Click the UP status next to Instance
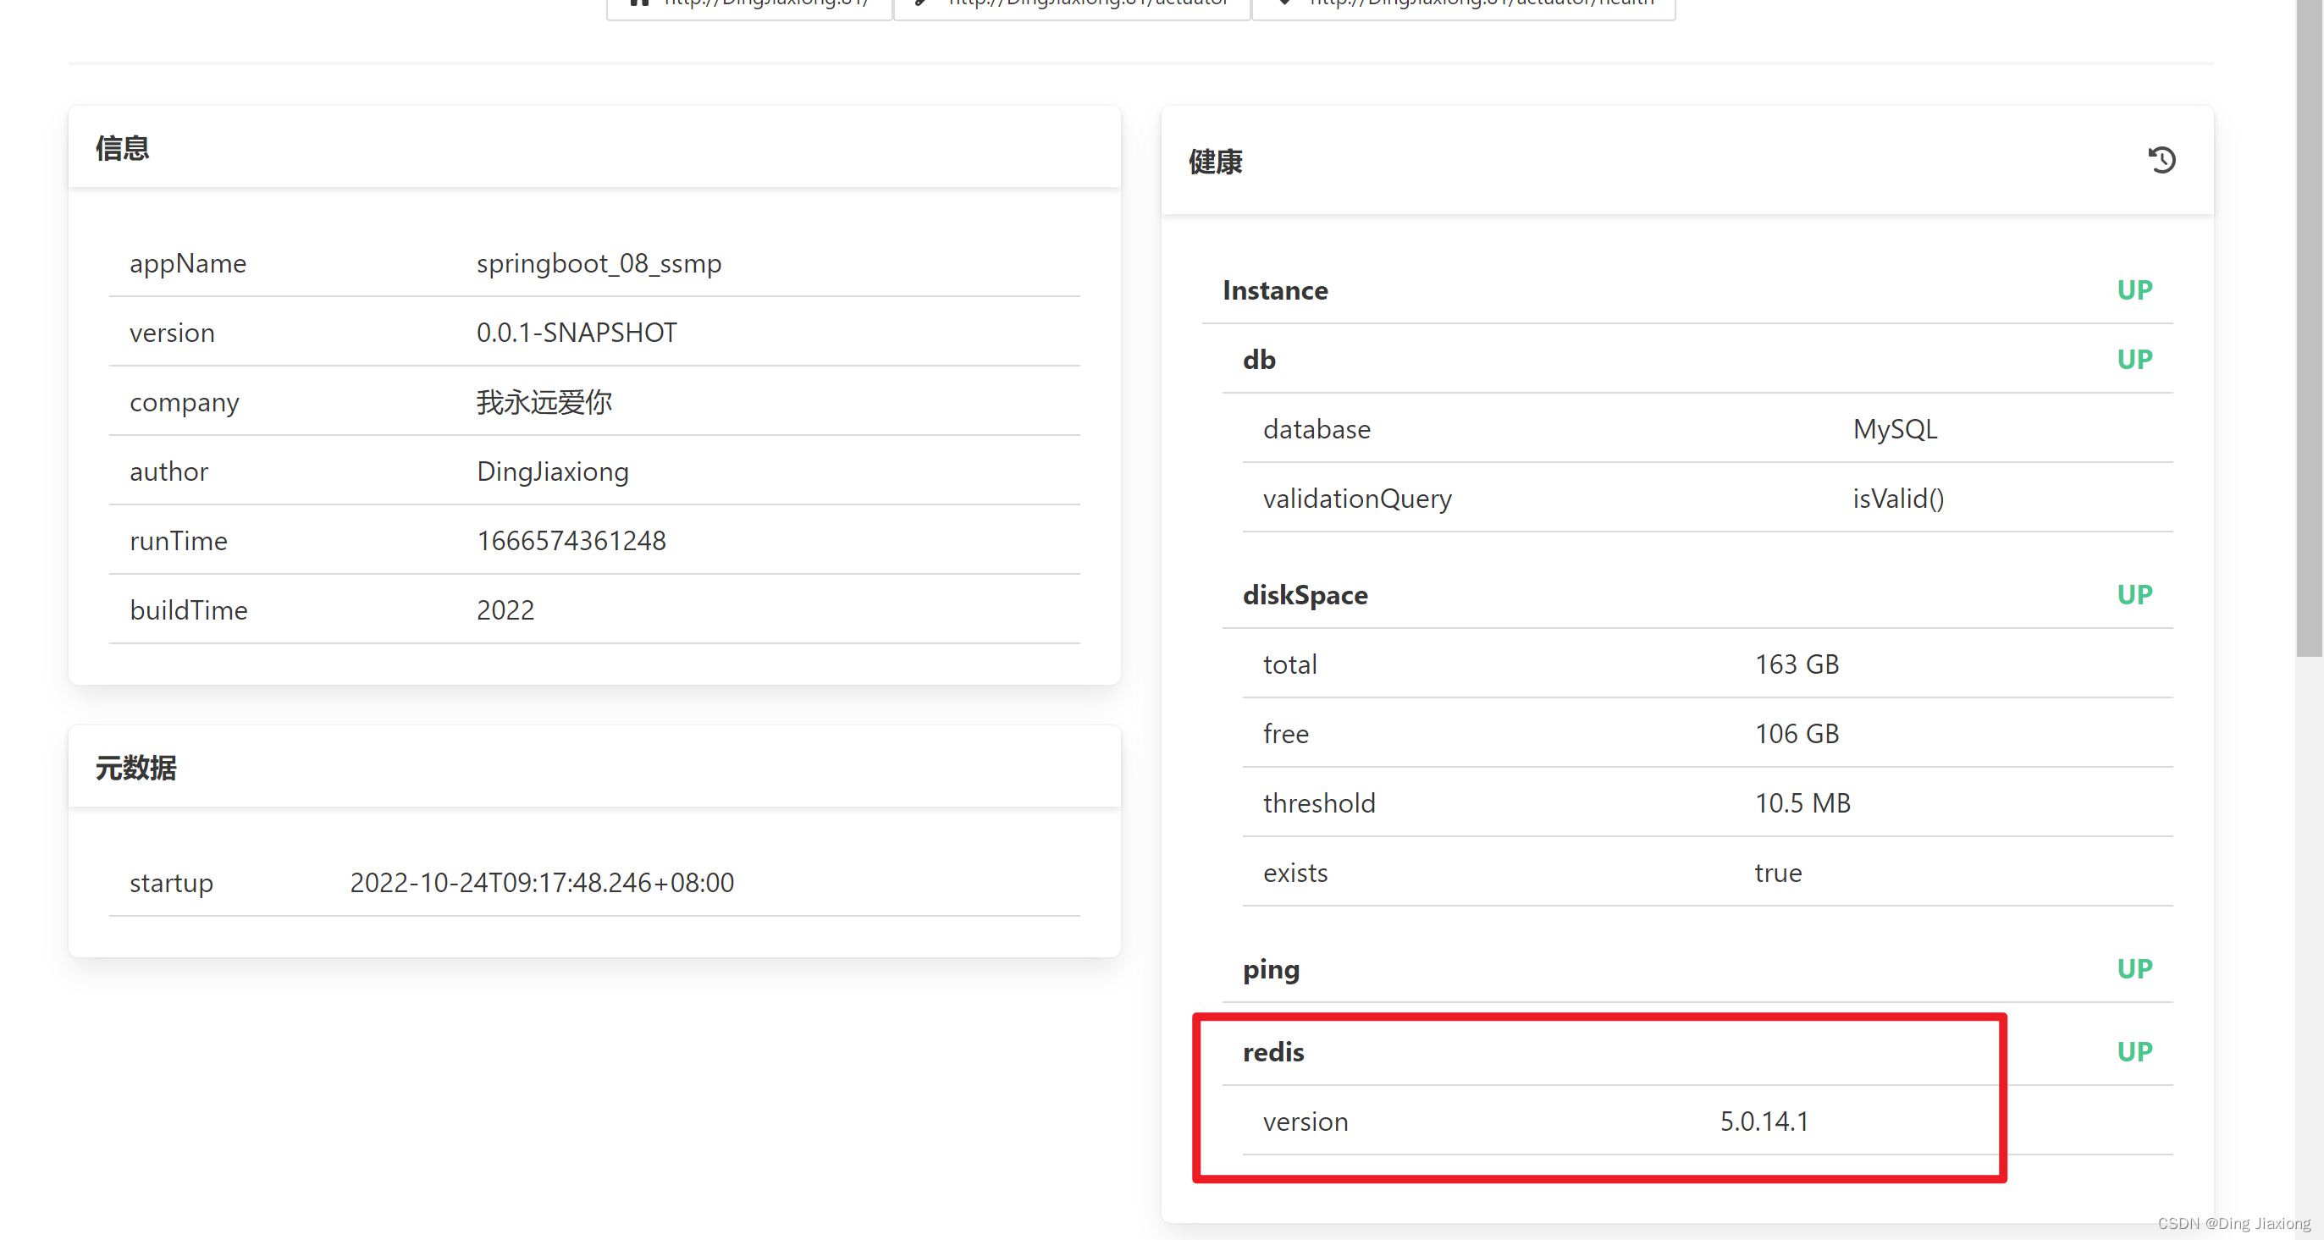Image resolution: width=2324 pixels, height=1240 pixels. (x=2134, y=290)
